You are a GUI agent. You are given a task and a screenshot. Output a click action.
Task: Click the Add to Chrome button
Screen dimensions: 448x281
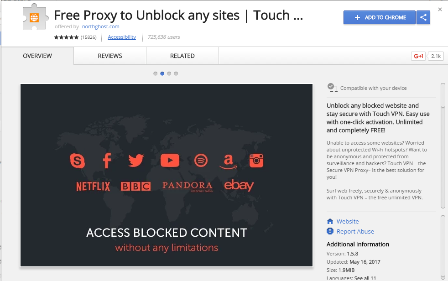click(x=380, y=17)
